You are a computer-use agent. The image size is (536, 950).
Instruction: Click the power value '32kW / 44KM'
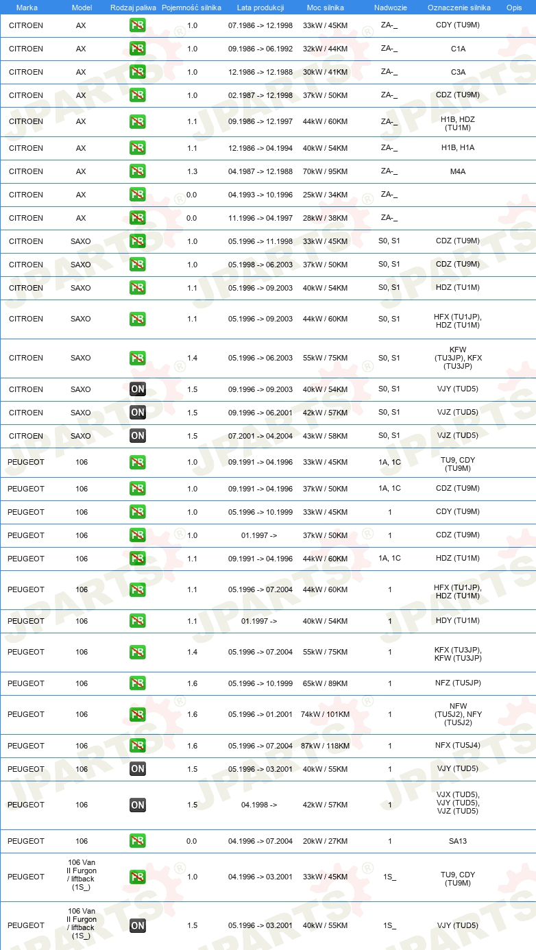click(326, 49)
